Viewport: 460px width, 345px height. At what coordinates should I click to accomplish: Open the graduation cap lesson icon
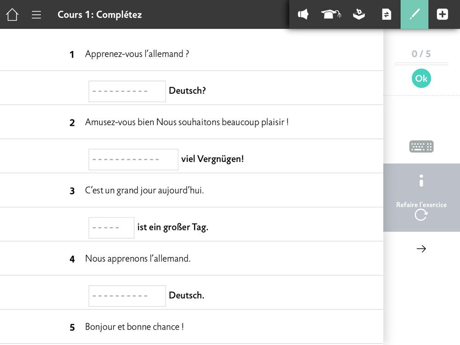[x=331, y=14]
